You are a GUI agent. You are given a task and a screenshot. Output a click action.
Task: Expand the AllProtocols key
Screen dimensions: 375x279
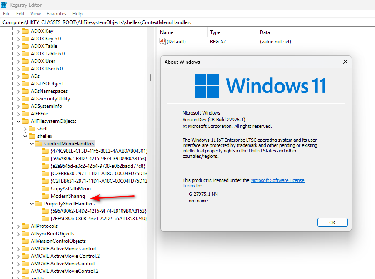[18, 226]
